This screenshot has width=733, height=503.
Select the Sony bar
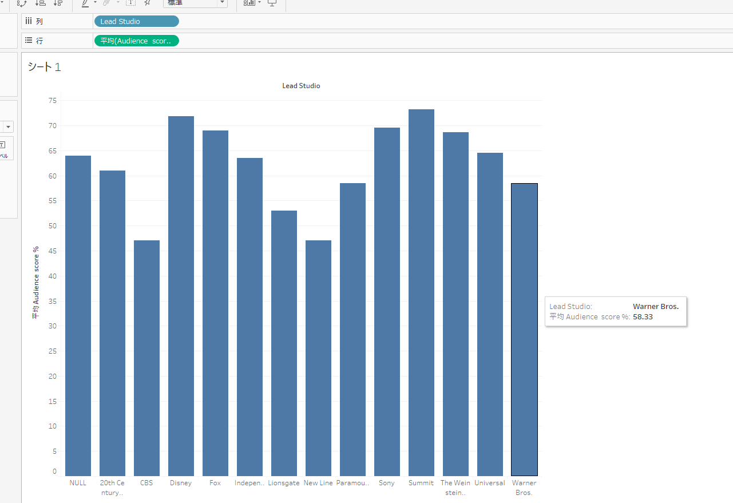387,302
